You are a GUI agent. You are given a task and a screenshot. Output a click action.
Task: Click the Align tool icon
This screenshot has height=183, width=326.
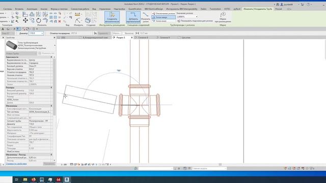click(x=25, y=14)
